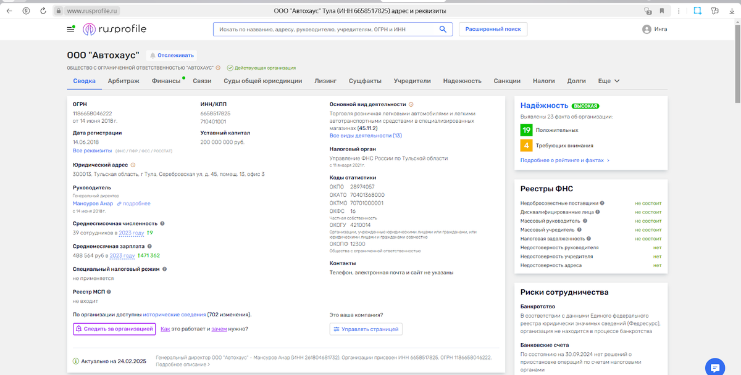The image size is (741, 375).
Task: Click the Надёжность heading link
Action: click(543, 105)
